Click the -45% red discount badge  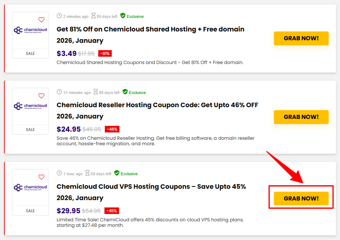pos(112,211)
